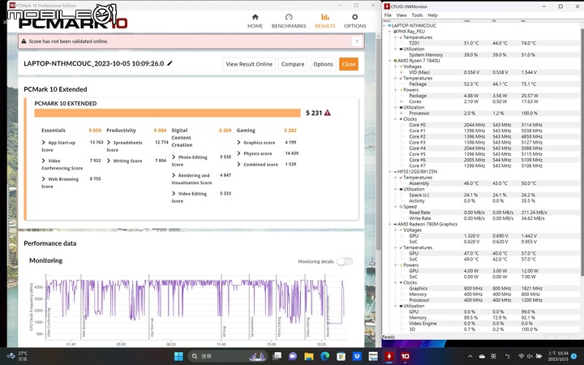Image resolution: width=584 pixels, height=365 pixels.
Task: Click the Digital Content Creation heading
Action: pos(182,137)
